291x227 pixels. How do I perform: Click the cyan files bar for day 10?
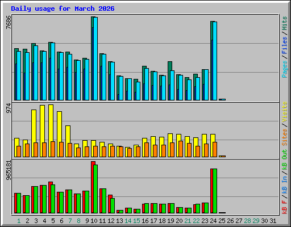point(95,58)
